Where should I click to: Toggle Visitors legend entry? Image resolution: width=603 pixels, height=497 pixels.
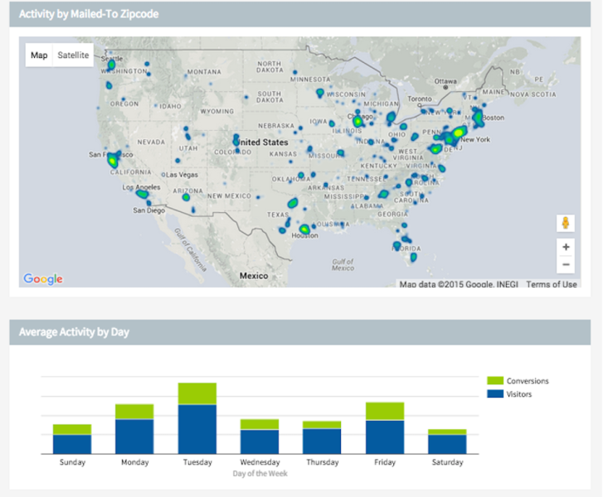(509, 394)
